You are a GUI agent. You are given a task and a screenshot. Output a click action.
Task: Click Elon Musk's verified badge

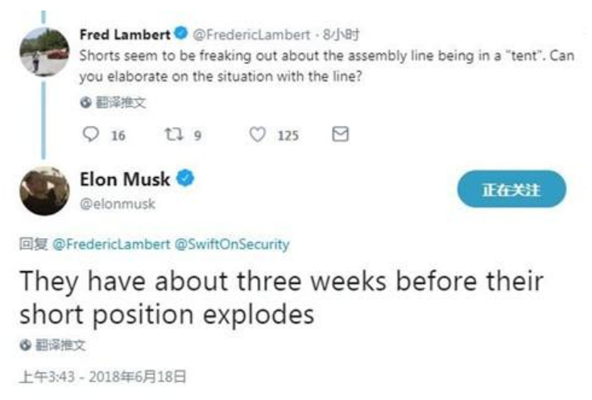[185, 178]
